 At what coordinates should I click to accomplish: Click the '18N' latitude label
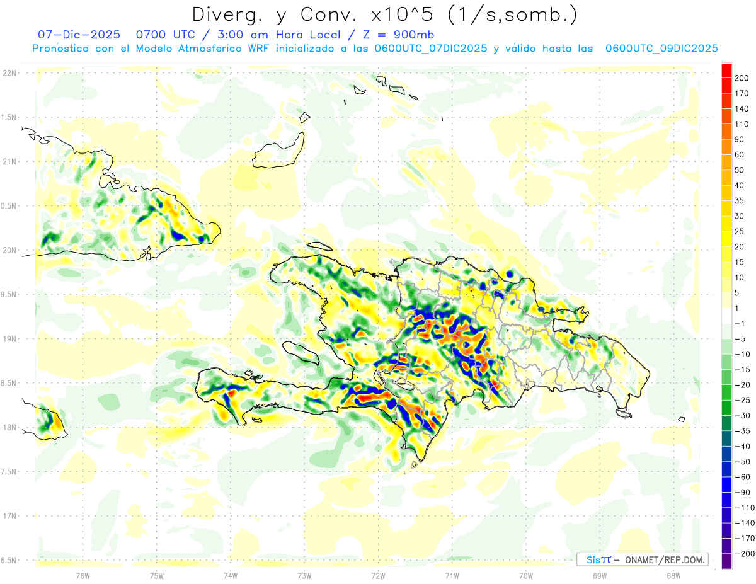(9, 428)
